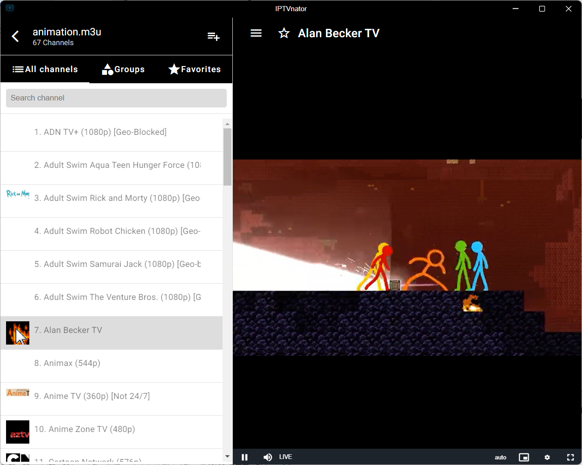Click the channel list scroll down arrow
The height and width of the screenshot is (465, 582).
227,457
